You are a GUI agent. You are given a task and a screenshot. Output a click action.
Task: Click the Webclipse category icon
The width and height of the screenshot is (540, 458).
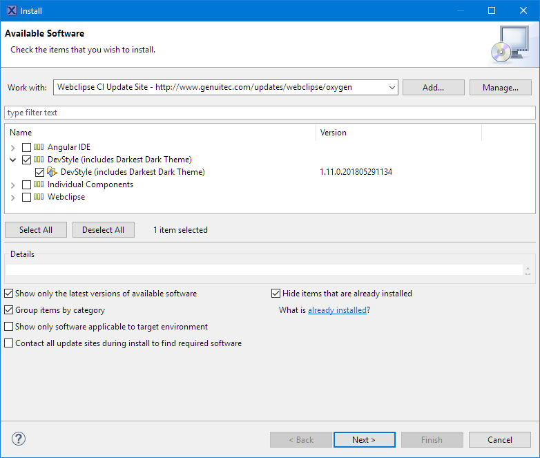coord(39,197)
